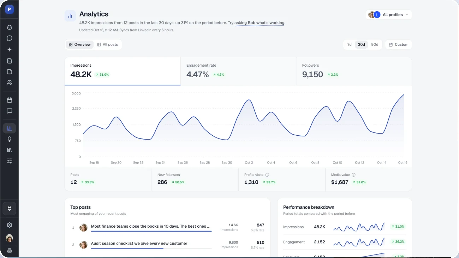This screenshot has width=459, height=258.
Task: Click the info icon beside Profile visits
Action: coord(267,175)
